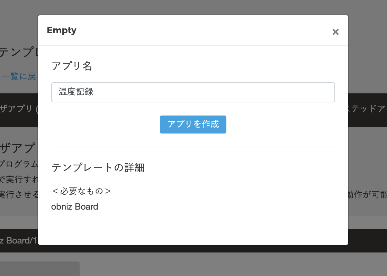Follow the 一覧に戻る link behind the dialog
Screen dimensions: 387x276
point(19,76)
